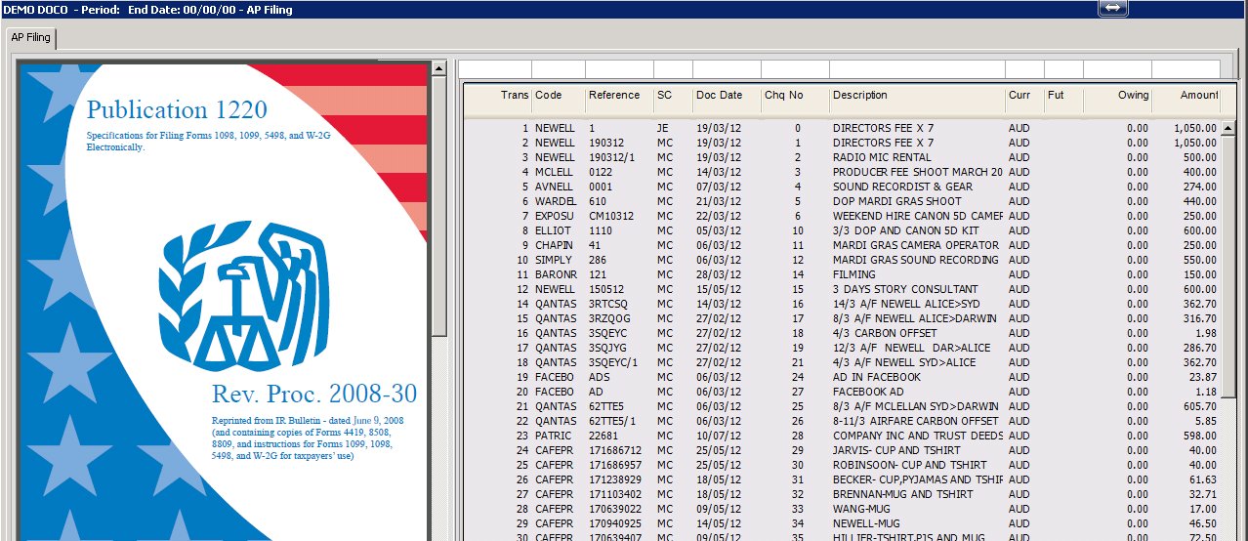1248x541 pixels.
Task: Select the row with code MCLELL
Action: tap(842, 172)
